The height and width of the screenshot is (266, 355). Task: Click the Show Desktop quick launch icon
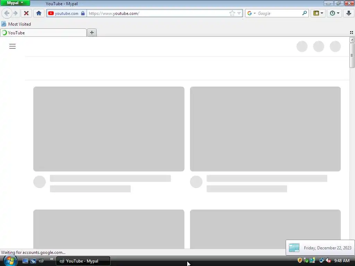pyautogui.click(x=25, y=261)
